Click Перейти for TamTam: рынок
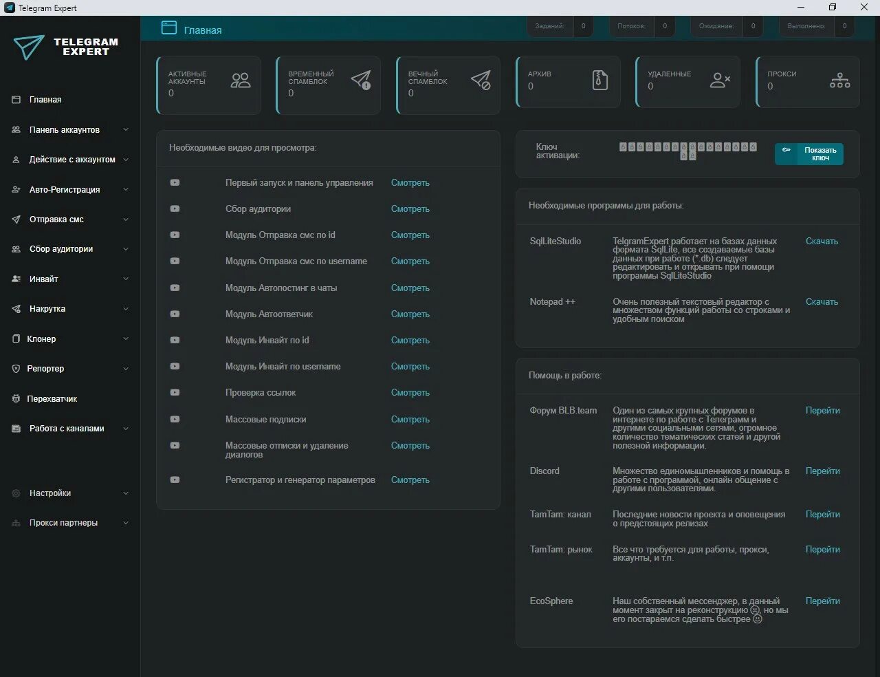The width and height of the screenshot is (880, 677). click(823, 550)
